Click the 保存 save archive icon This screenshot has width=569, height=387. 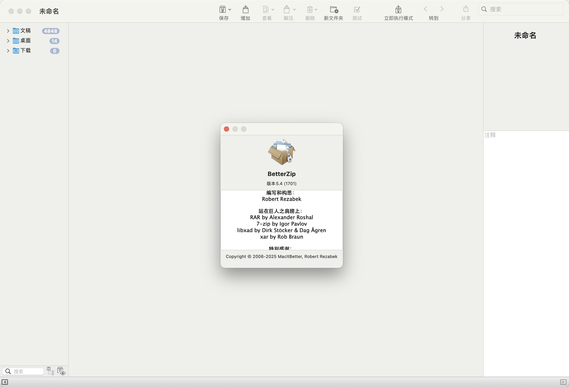pos(223,9)
